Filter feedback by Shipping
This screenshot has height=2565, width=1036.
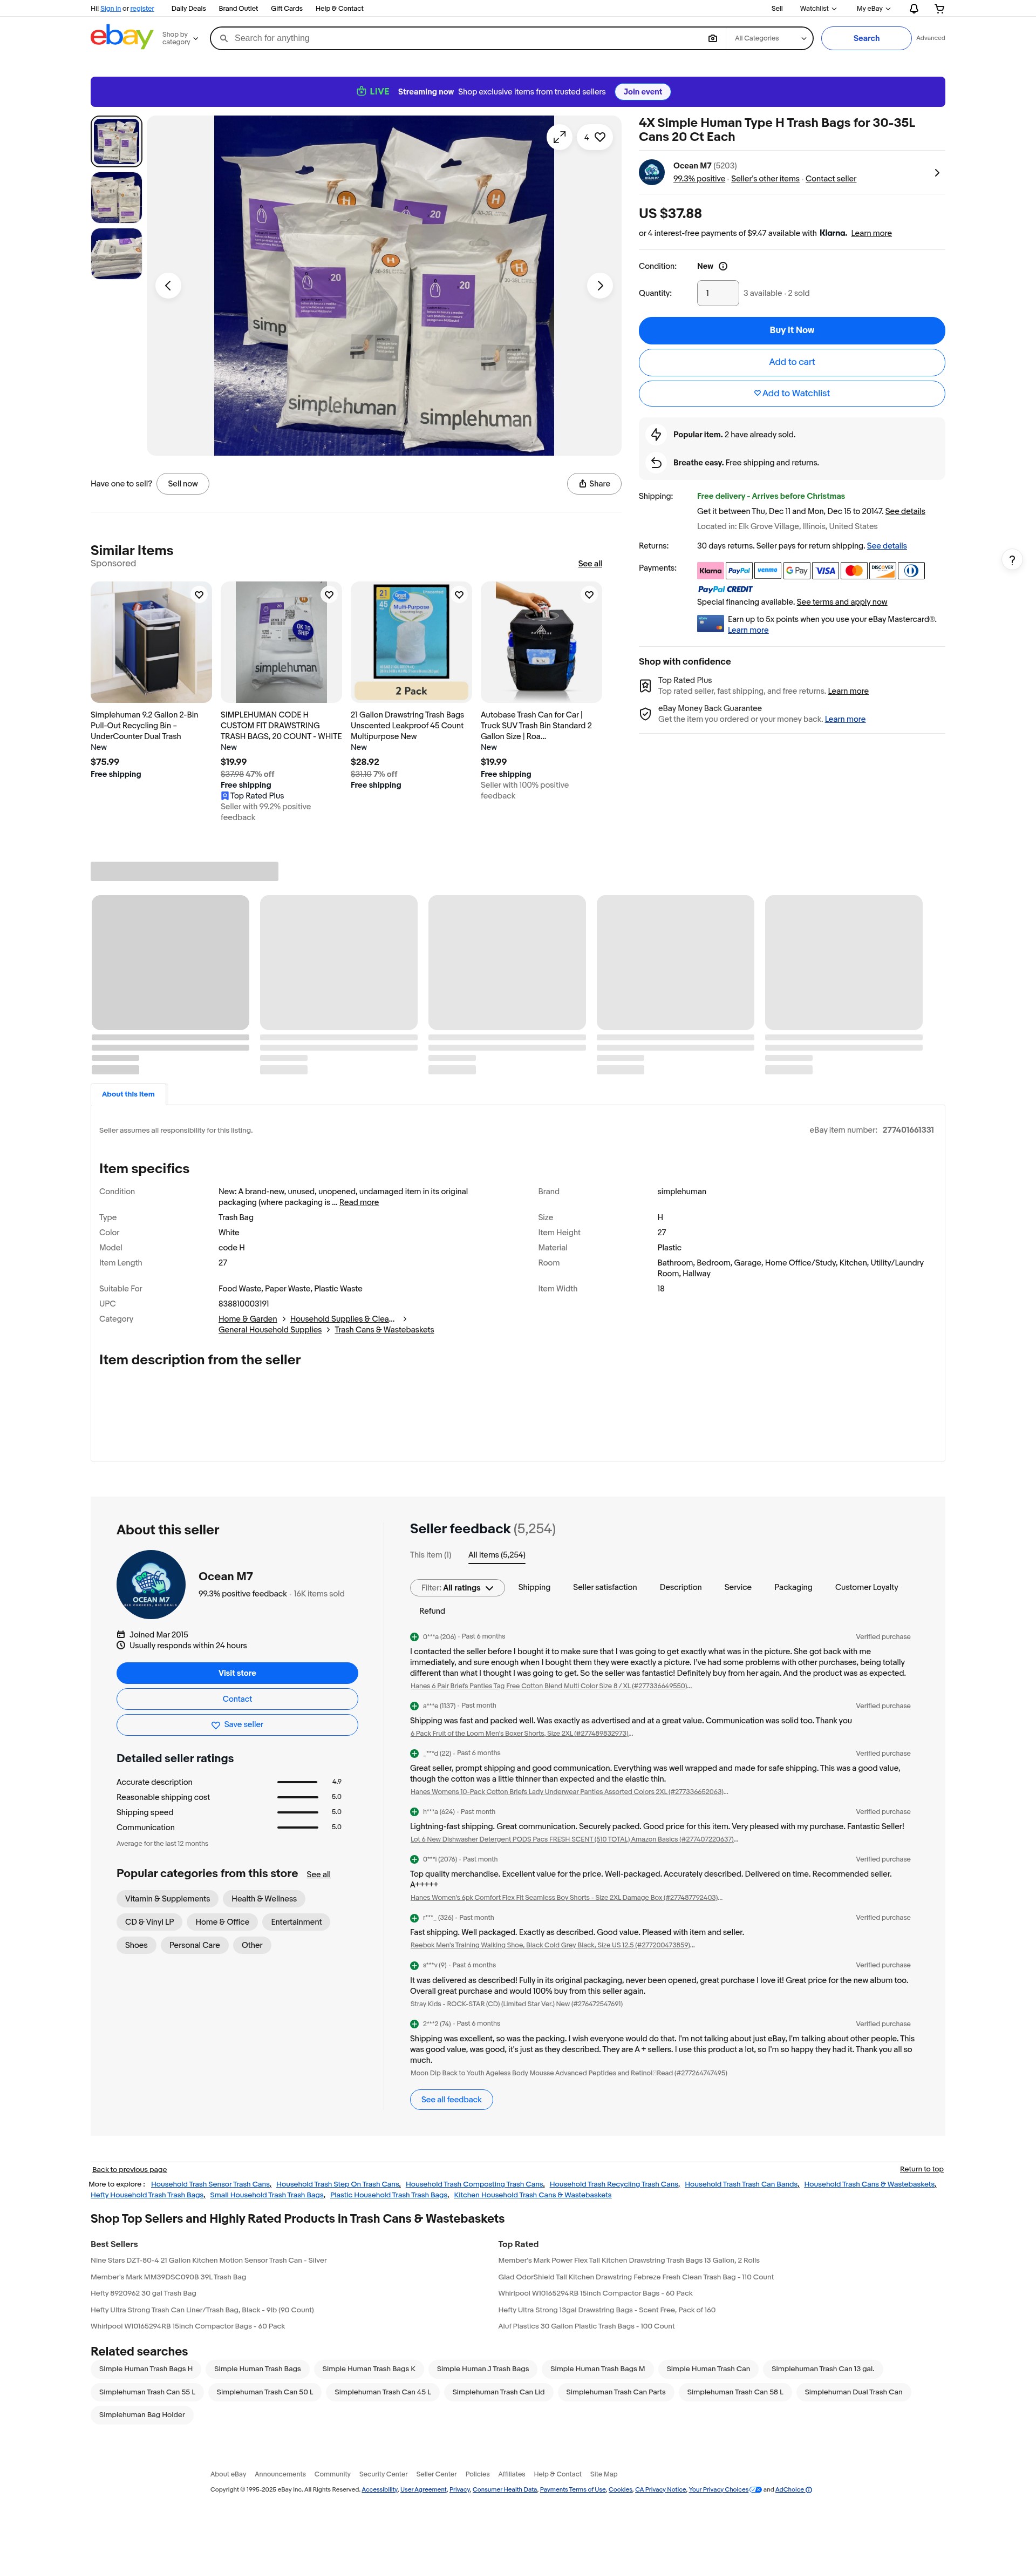pos(534,1588)
